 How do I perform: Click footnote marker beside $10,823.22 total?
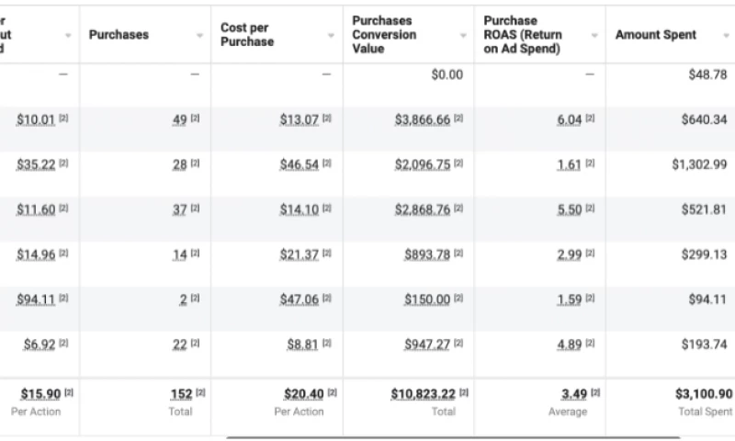[x=464, y=394]
